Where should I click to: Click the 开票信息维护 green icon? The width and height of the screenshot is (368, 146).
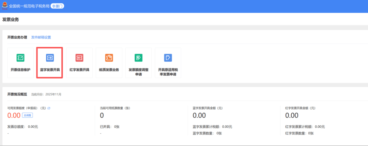click(x=20, y=58)
